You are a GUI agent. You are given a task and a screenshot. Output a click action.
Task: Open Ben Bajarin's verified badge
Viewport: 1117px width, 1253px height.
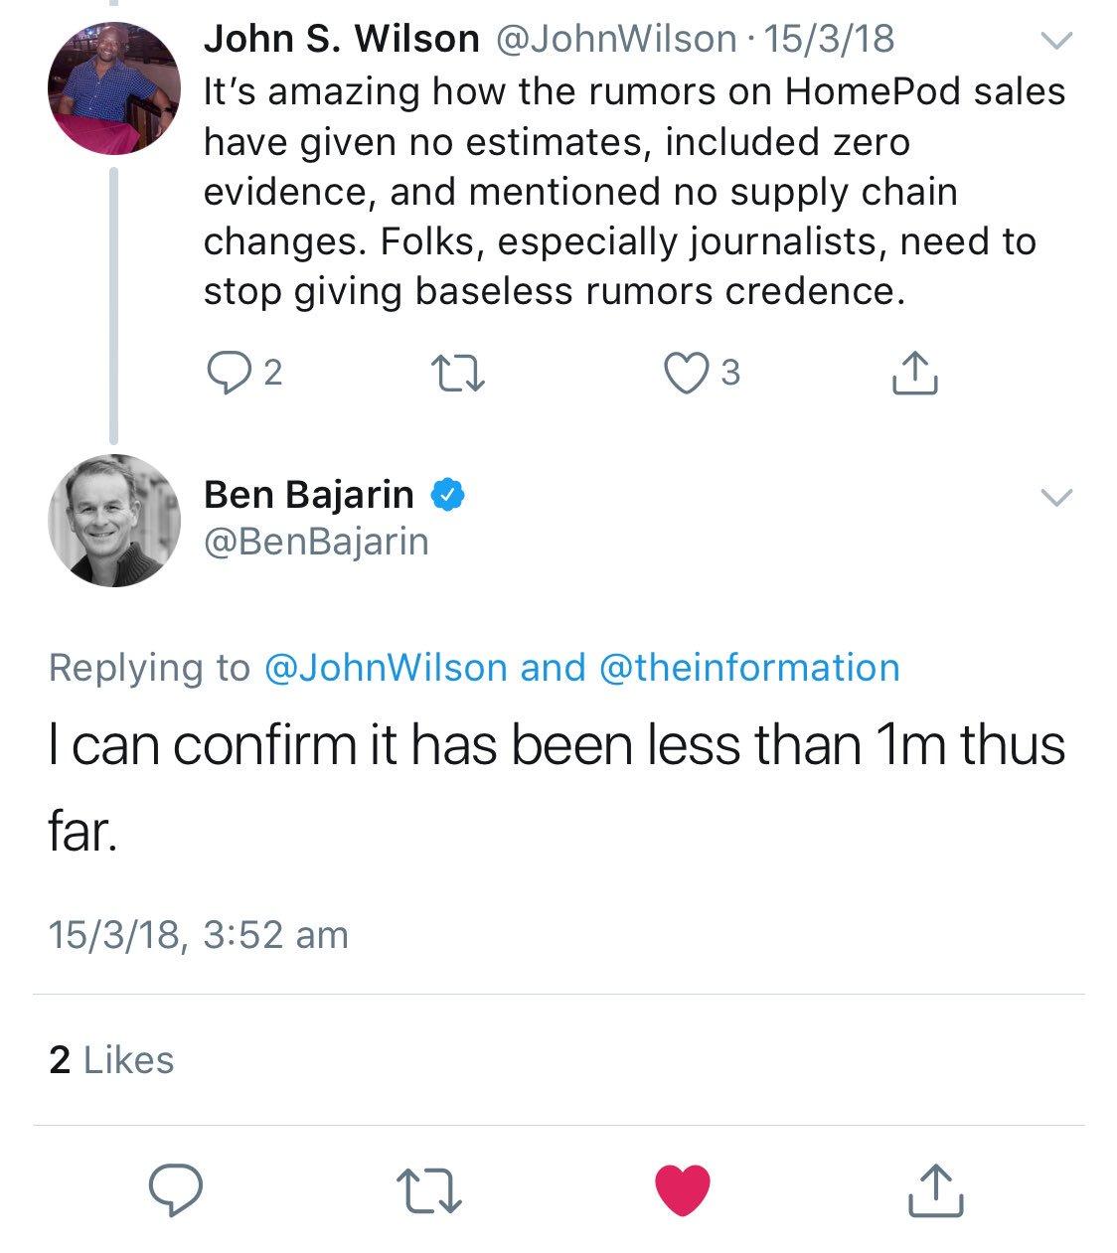[447, 495]
